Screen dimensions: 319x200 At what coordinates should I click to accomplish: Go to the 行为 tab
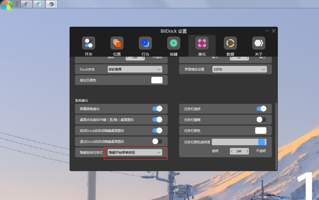tap(145, 46)
